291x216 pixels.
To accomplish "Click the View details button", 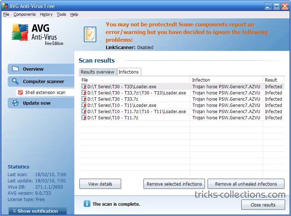I will click(x=100, y=184).
